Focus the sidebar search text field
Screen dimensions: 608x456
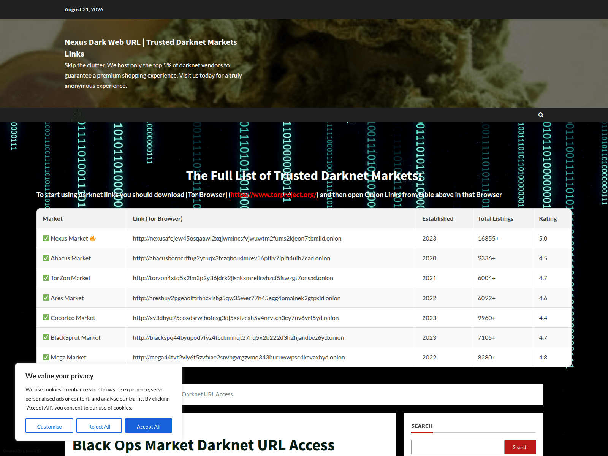pyautogui.click(x=458, y=447)
